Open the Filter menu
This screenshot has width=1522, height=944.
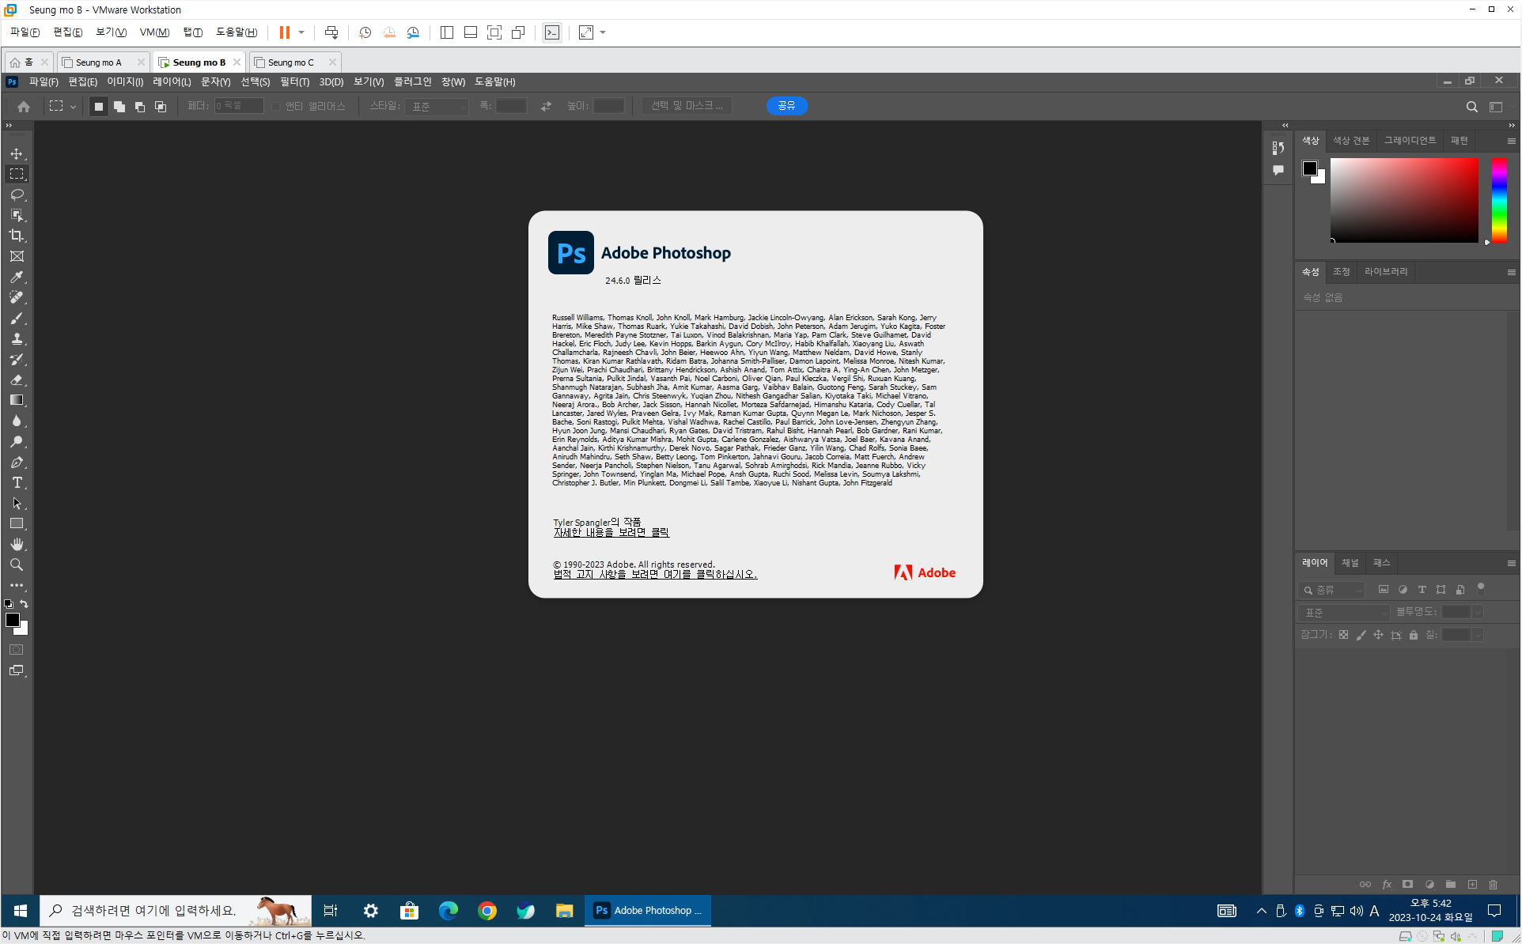(294, 81)
